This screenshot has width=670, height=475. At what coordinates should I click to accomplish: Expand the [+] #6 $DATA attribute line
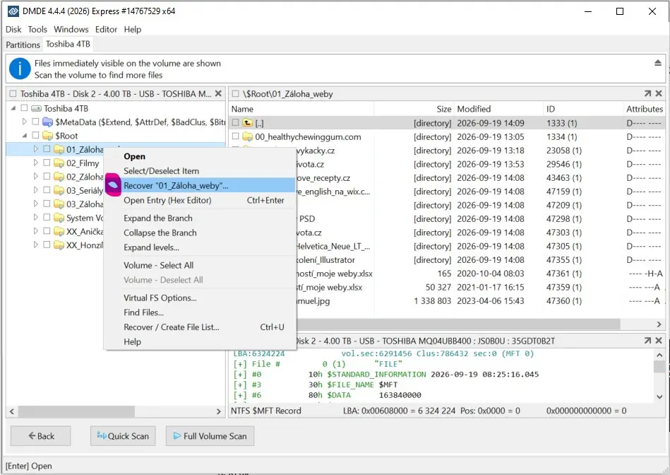click(240, 395)
